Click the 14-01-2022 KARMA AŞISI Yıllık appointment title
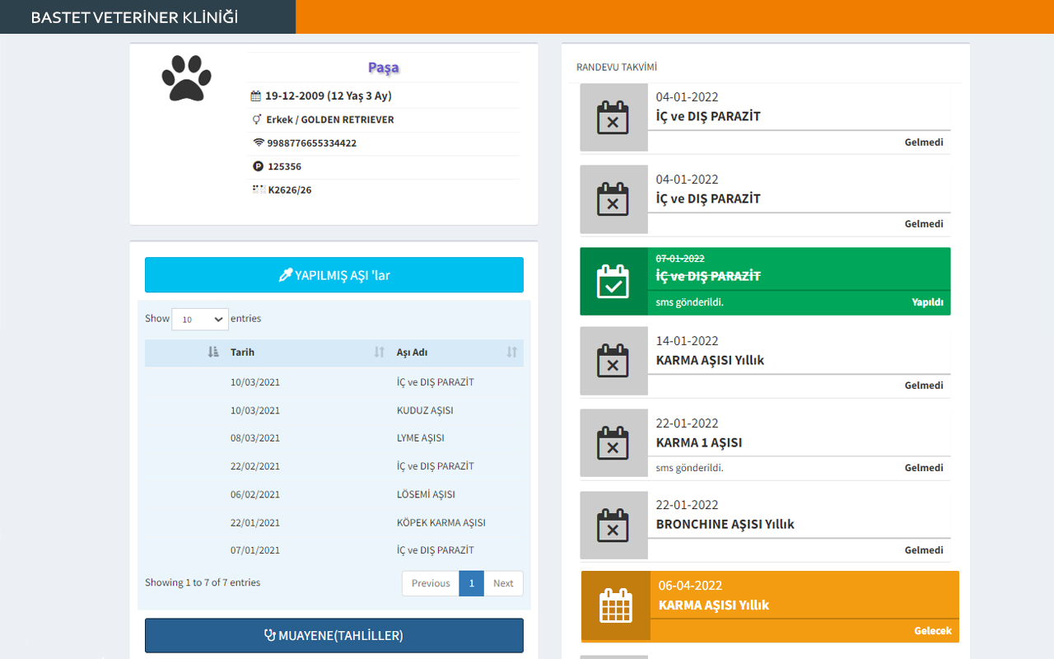Screen dimensions: 1054x659 point(710,360)
